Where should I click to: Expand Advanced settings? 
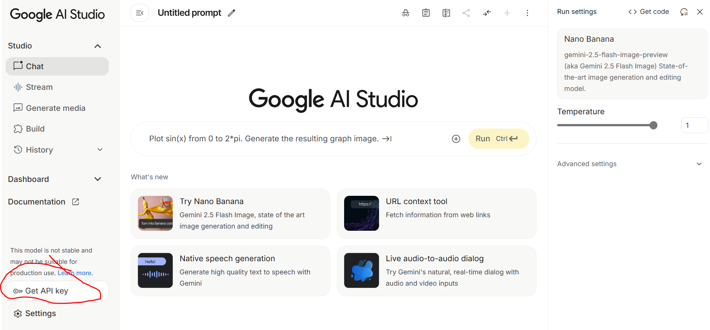click(x=699, y=164)
